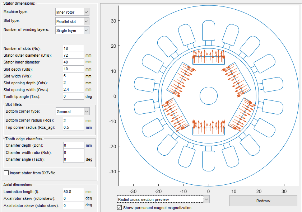
Task: Open the Machine type dropdown
Action: [x=72, y=12]
